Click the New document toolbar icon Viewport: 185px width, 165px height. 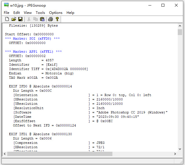[x=7, y=19]
